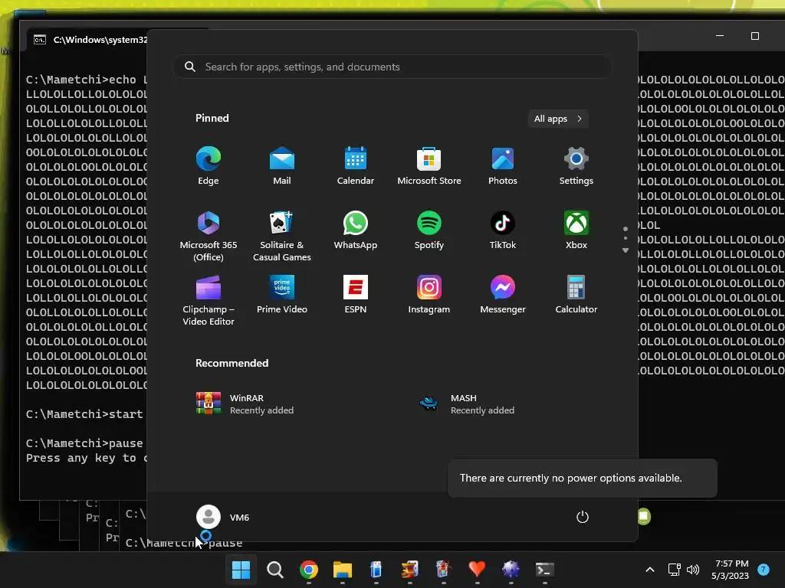This screenshot has width=785, height=588.
Task: Launch the Calculator app
Action: 576,295
